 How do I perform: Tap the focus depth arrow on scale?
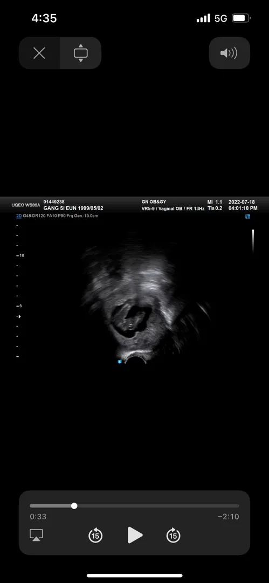(19, 316)
